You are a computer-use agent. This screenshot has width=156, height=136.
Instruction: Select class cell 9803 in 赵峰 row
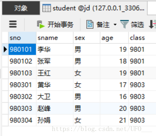pyautogui.click(x=142, y=108)
